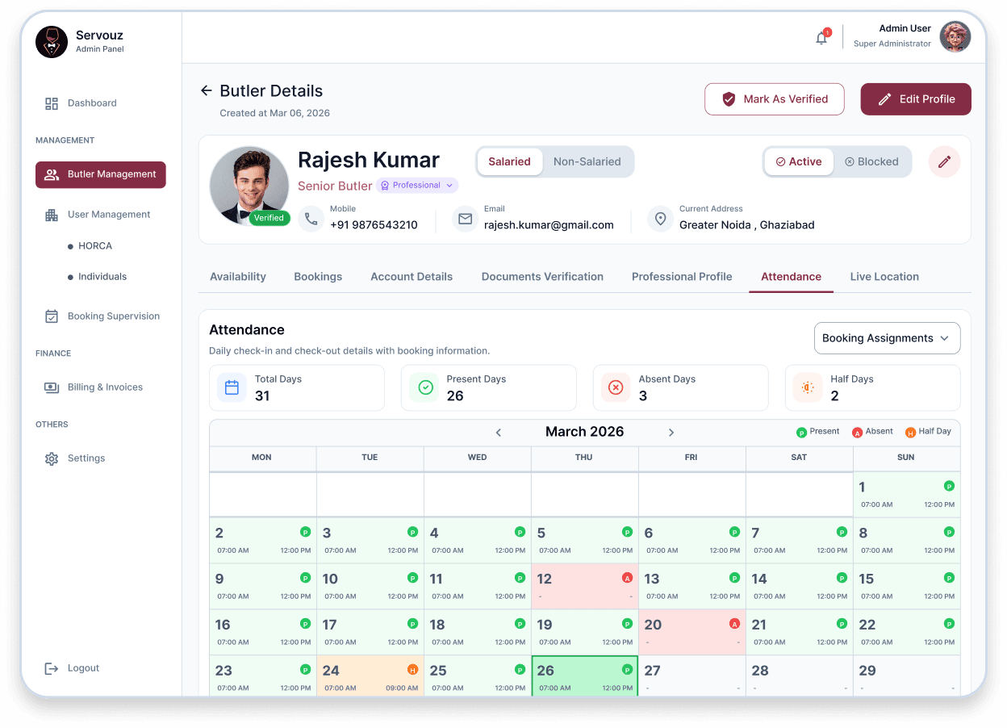Viewport: 1007px width, 728px height.
Task: Click the absent badge on March 12
Action: pyautogui.click(x=627, y=578)
